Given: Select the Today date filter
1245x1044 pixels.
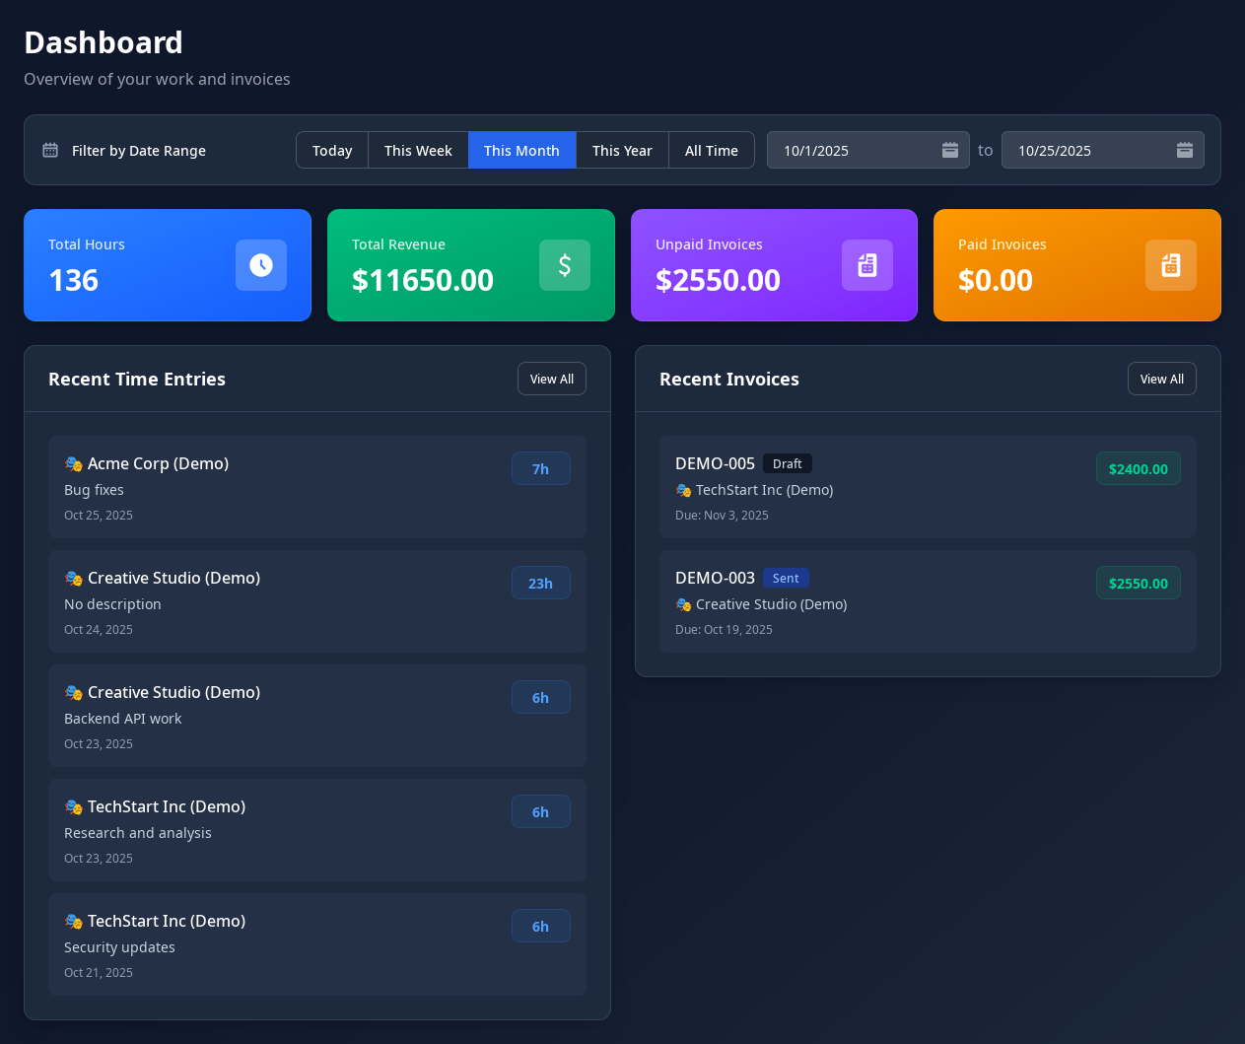Looking at the screenshot, I should click(332, 150).
